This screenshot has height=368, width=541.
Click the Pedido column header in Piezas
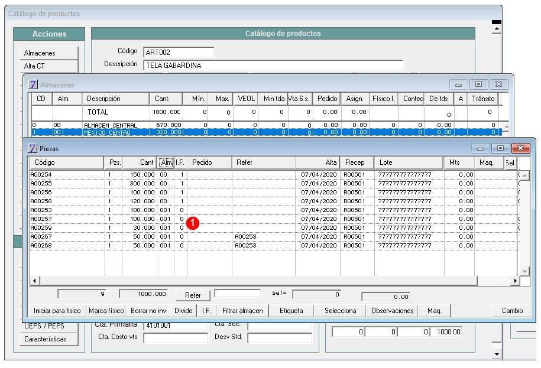pos(209,162)
